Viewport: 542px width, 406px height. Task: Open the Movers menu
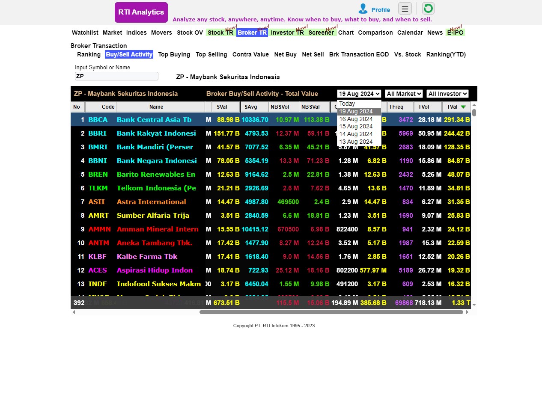click(161, 33)
